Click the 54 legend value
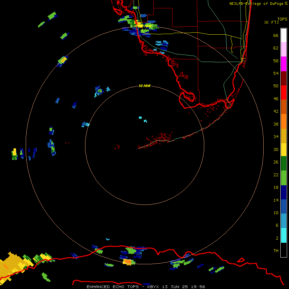This screenshot has height=289, width=289. click(x=276, y=73)
